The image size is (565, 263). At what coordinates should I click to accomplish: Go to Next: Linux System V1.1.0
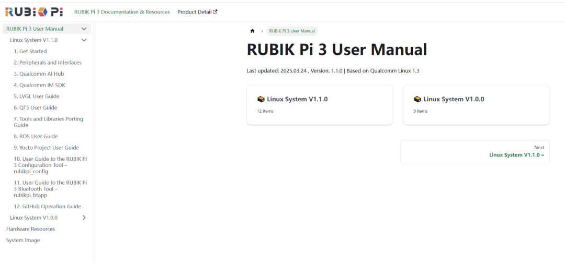click(x=475, y=152)
